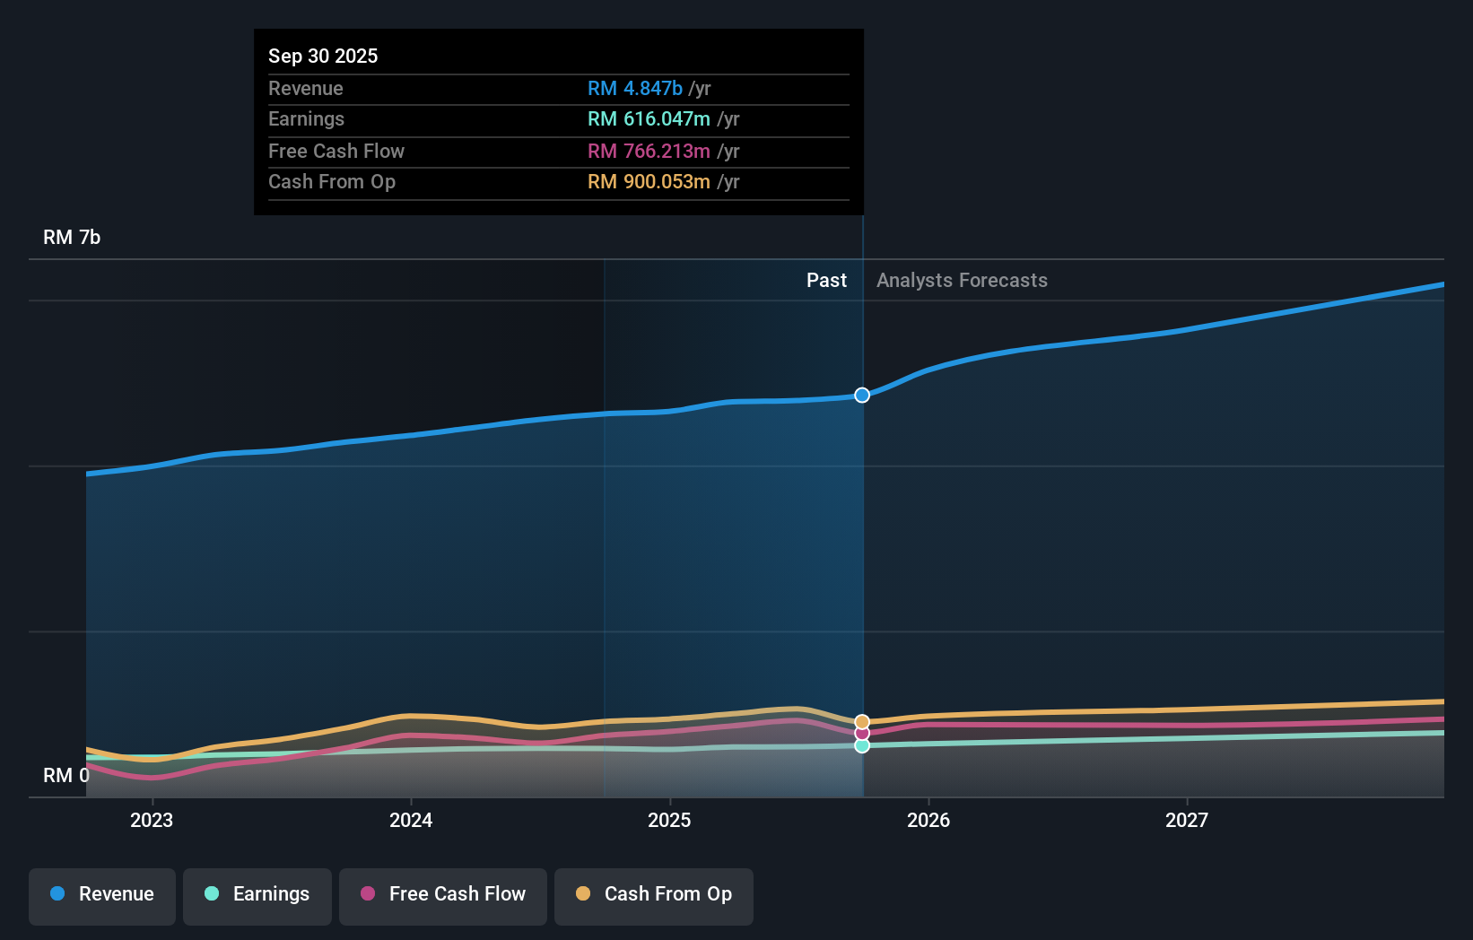Collapse the Analysts Forecasts section

961,280
